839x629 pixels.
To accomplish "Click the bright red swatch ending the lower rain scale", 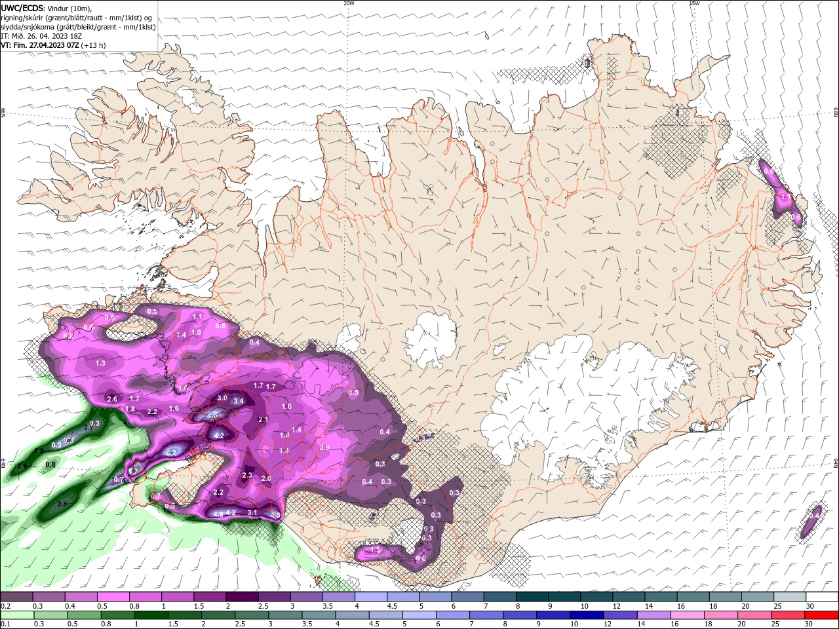I will pyautogui.click(x=821, y=615).
